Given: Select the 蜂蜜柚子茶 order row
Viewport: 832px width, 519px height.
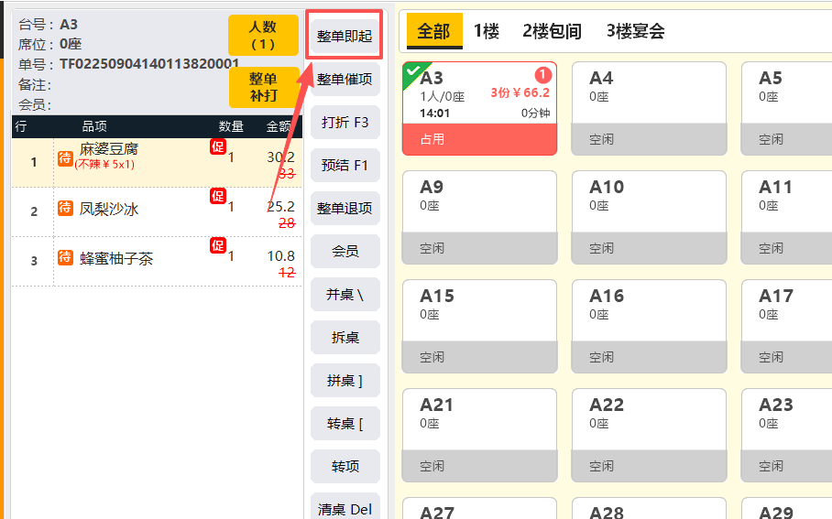Looking at the screenshot, I should point(157,262).
